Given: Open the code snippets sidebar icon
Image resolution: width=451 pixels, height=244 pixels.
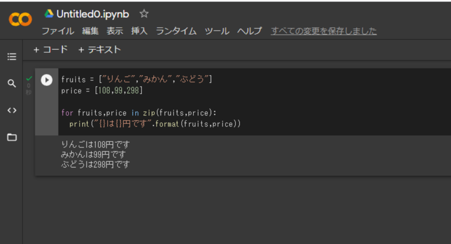Looking at the screenshot, I should pos(12,110).
